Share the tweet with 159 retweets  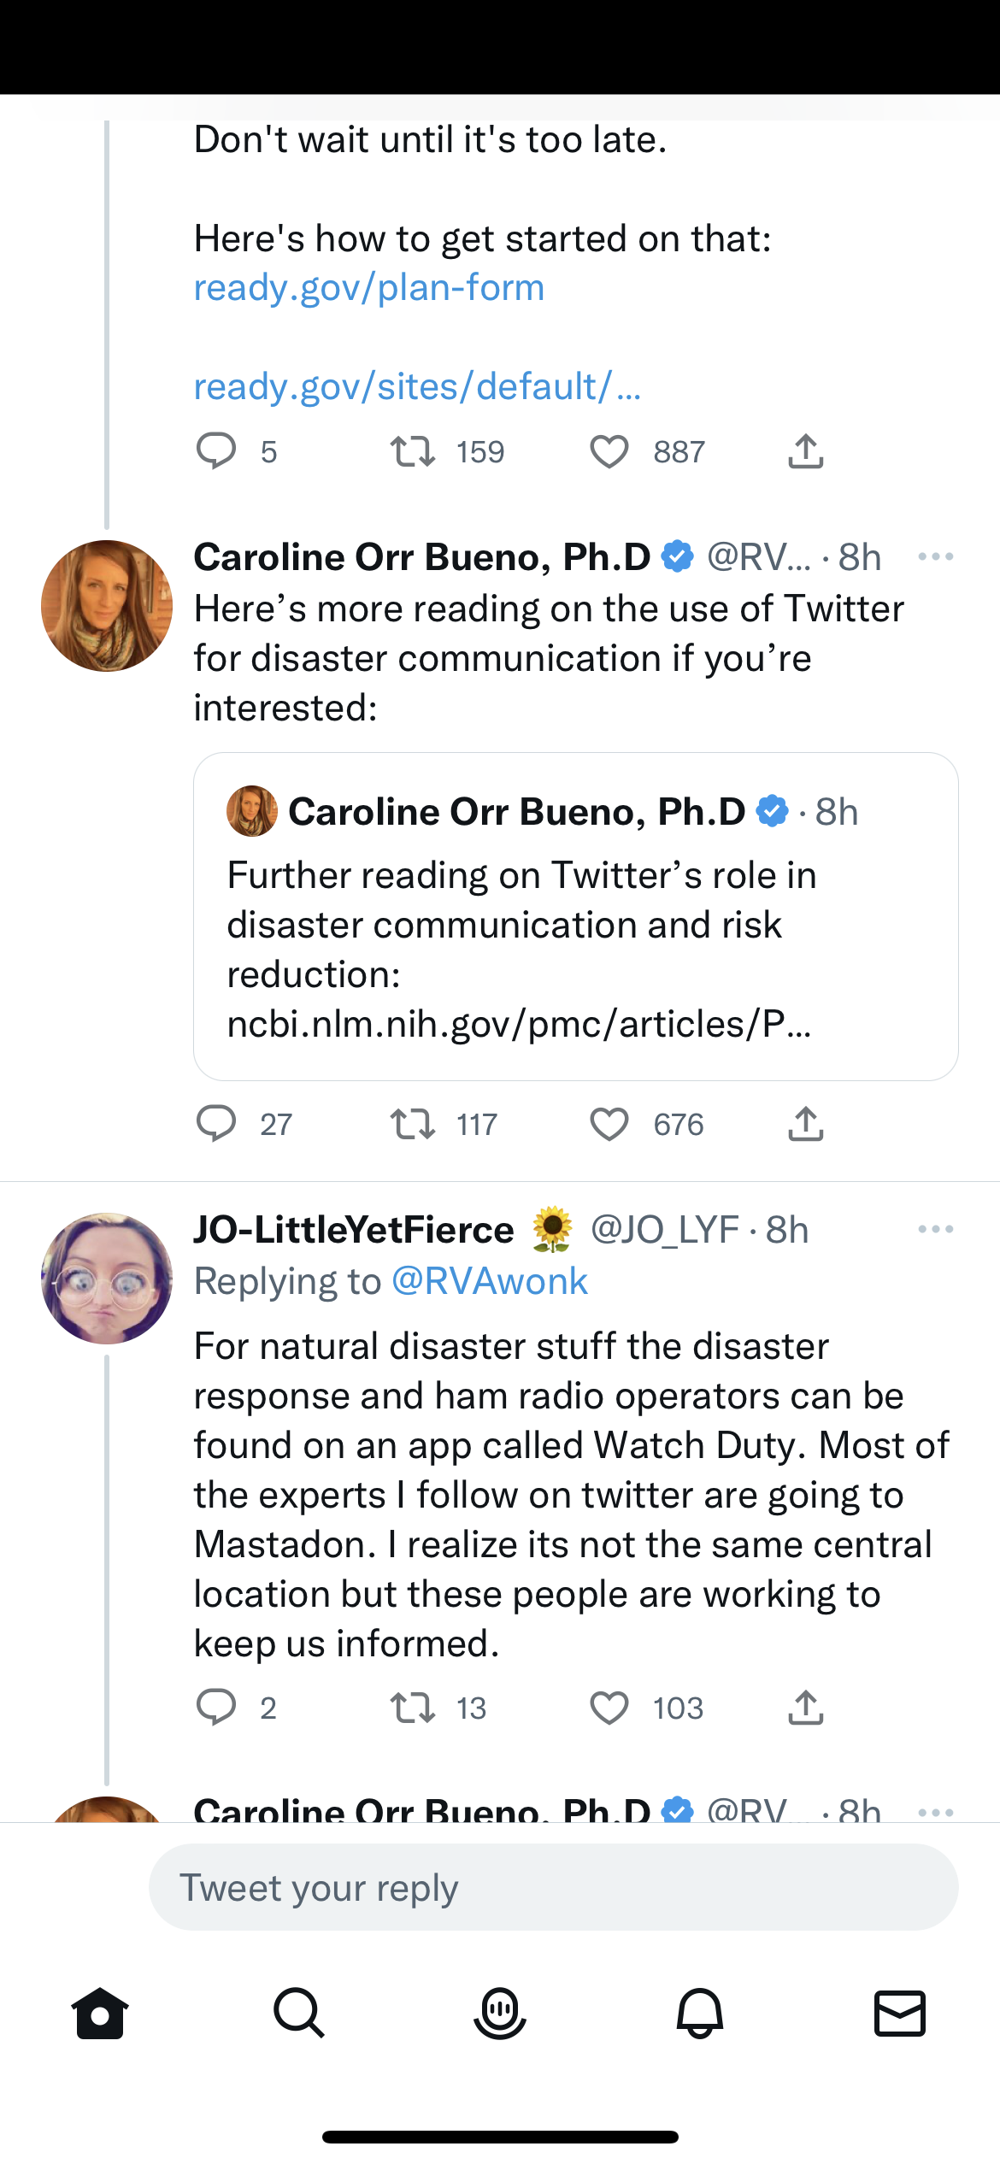[805, 452]
